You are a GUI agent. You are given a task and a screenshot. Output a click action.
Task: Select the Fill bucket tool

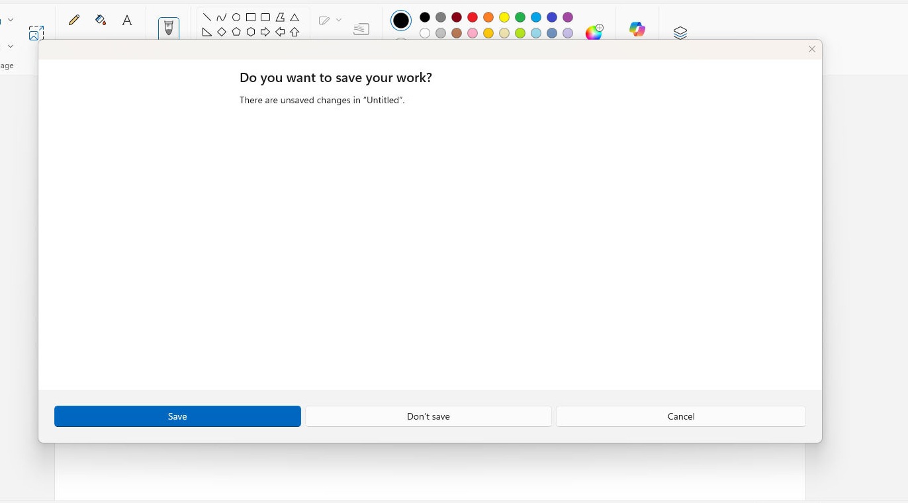(x=101, y=20)
